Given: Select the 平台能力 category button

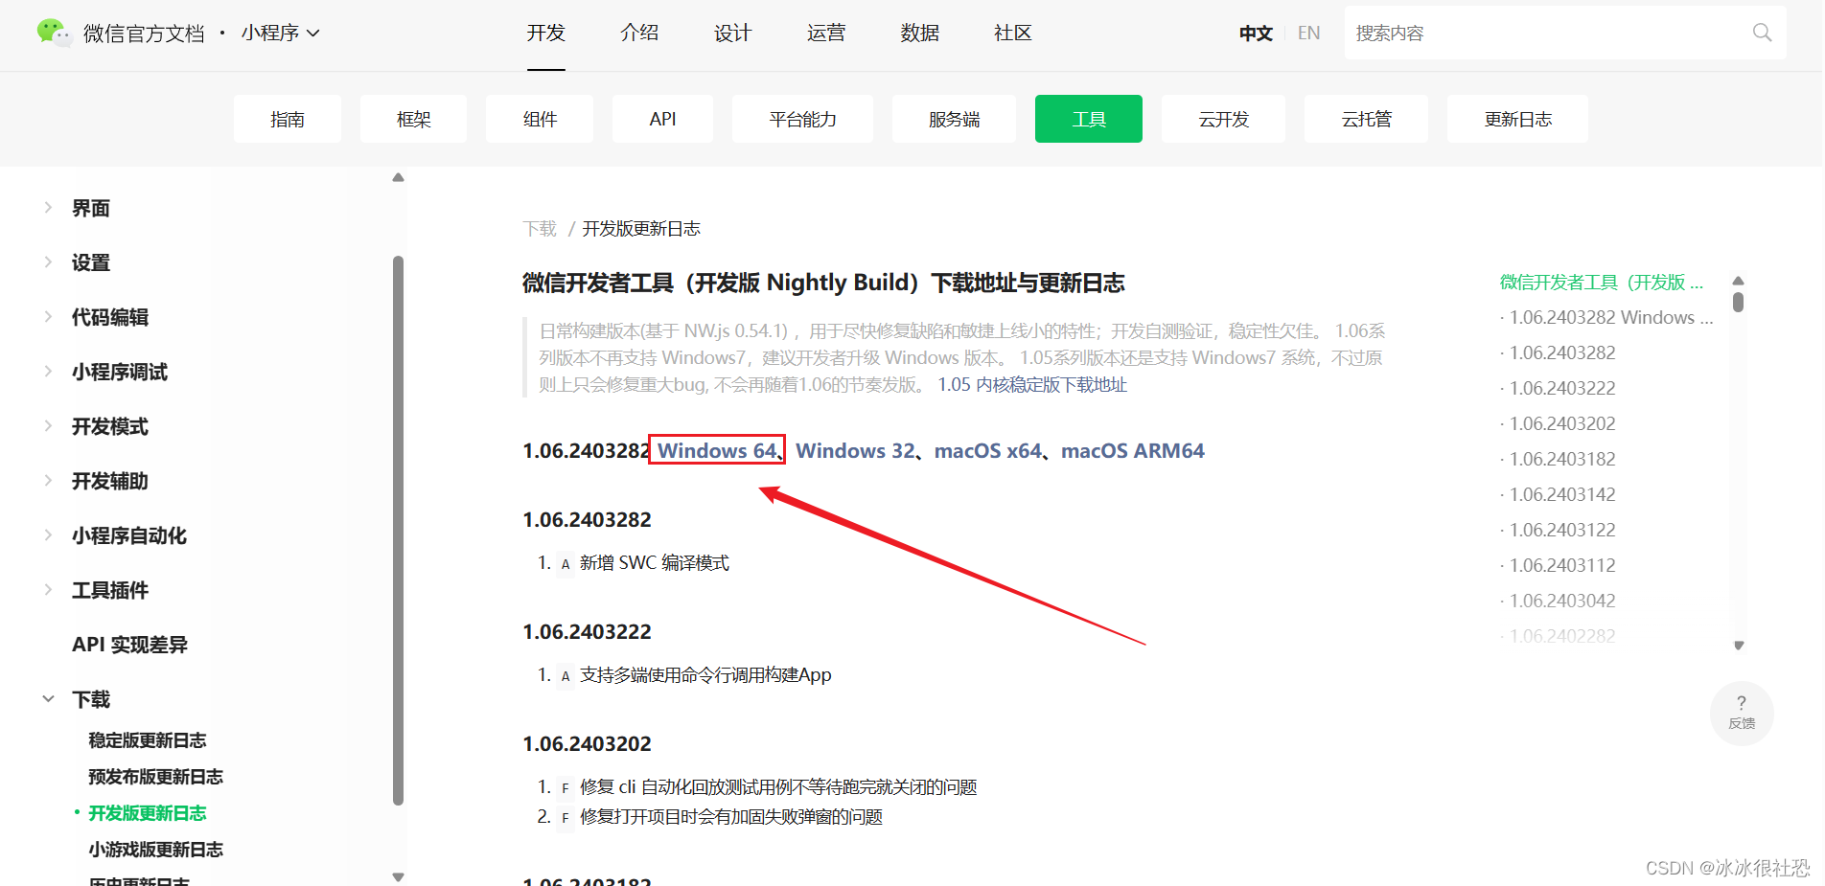Looking at the screenshot, I should coord(802,119).
